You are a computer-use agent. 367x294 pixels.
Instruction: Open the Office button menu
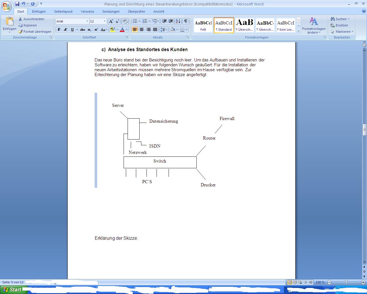pos(7,6)
